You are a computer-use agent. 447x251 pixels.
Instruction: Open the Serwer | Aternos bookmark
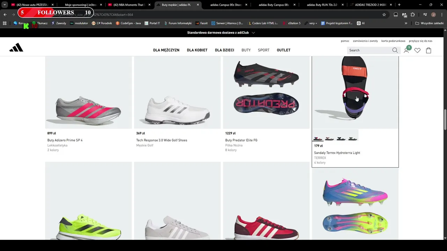click(x=227, y=23)
